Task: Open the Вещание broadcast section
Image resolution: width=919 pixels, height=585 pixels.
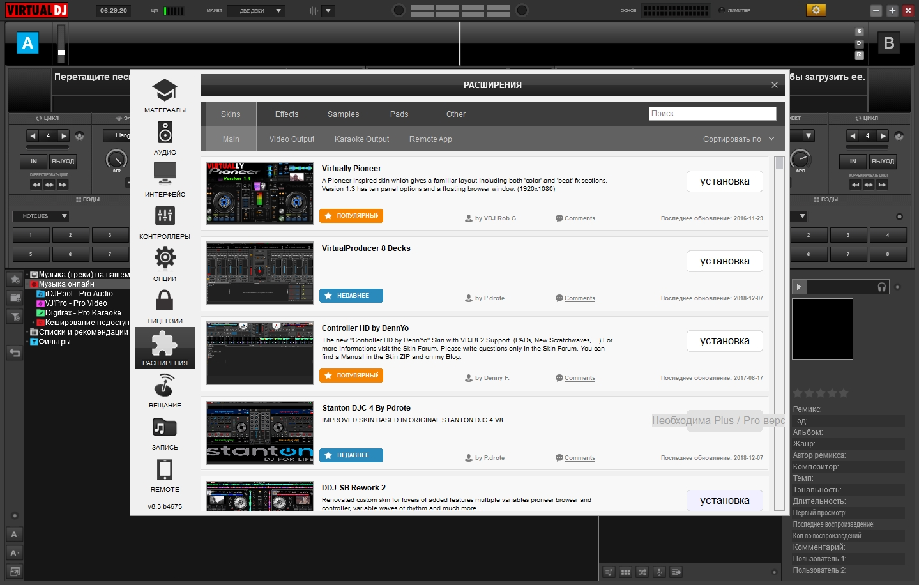Action: (x=165, y=391)
